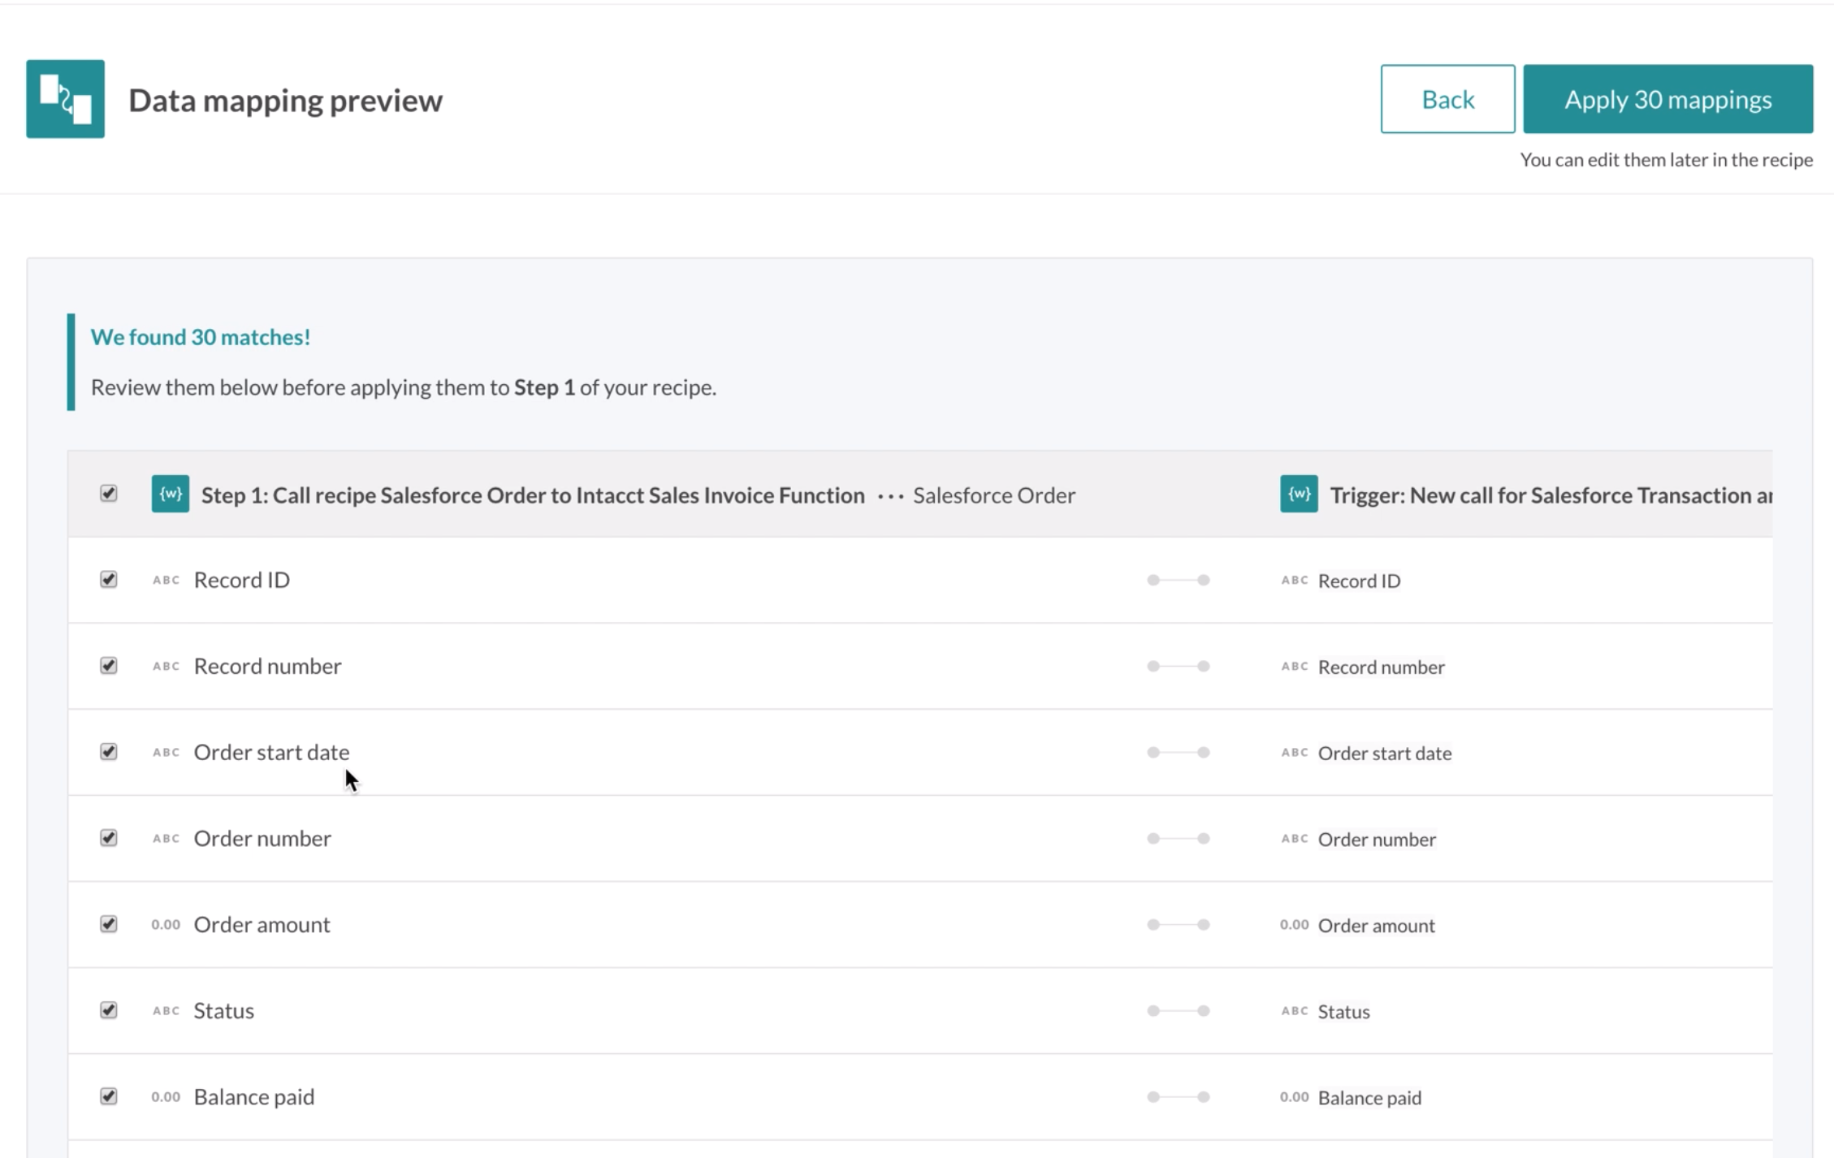Click the Data mapping preview title

[x=285, y=101]
